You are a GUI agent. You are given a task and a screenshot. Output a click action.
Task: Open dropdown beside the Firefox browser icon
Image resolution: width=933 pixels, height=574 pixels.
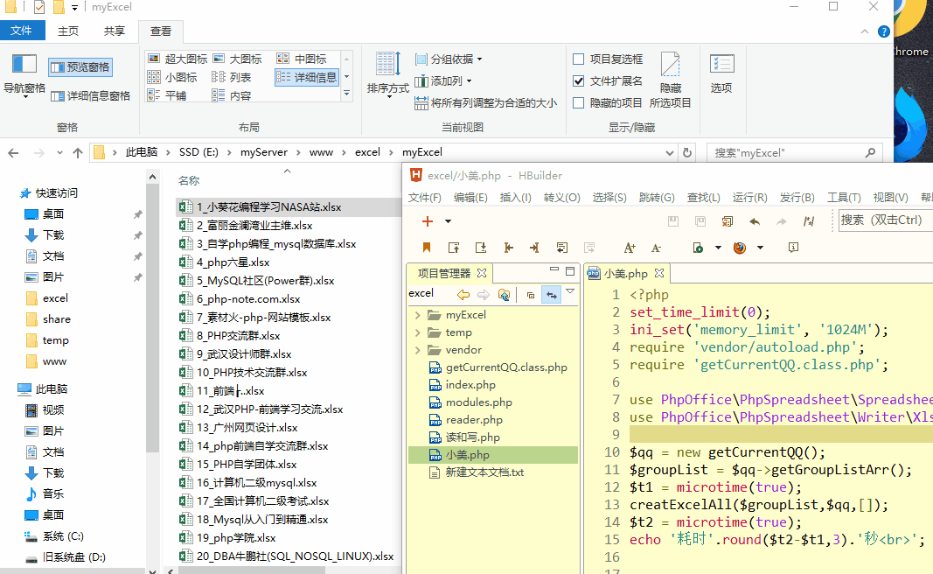[x=761, y=248]
